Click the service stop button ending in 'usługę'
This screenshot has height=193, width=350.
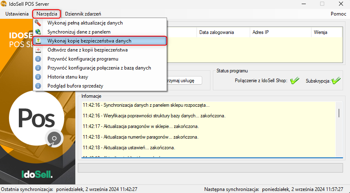click(184, 81)
